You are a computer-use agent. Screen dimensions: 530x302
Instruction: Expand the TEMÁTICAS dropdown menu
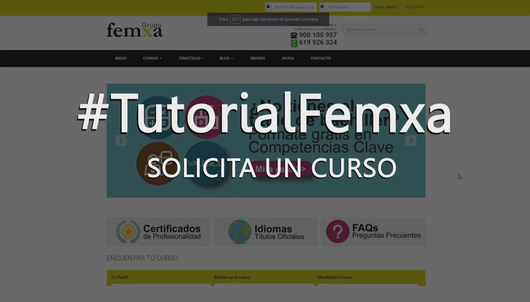(x=191, y=58)
